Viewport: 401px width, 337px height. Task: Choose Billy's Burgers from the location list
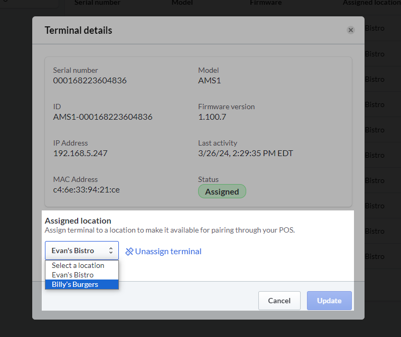coord(82,284)
